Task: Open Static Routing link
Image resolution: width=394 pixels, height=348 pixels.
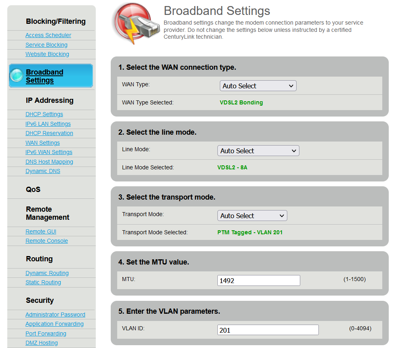Action: tap(43, 283)
